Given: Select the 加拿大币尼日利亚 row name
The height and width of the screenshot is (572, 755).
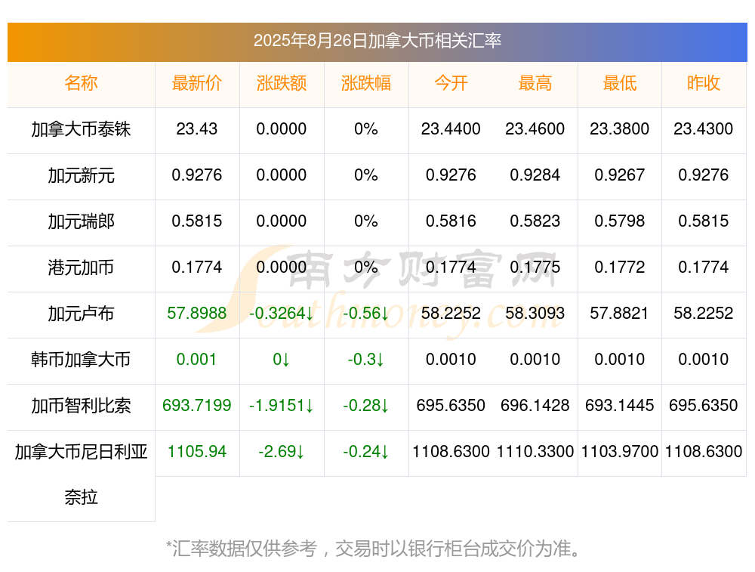Looking at the screenshot, I should pos(81,452).
